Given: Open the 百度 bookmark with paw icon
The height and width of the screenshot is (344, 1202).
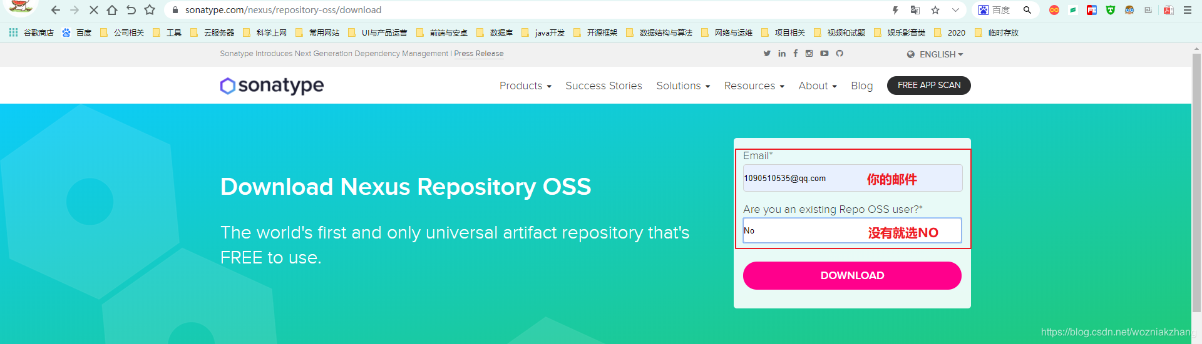Looking at the screenshot, I should [x=76, y=32].
